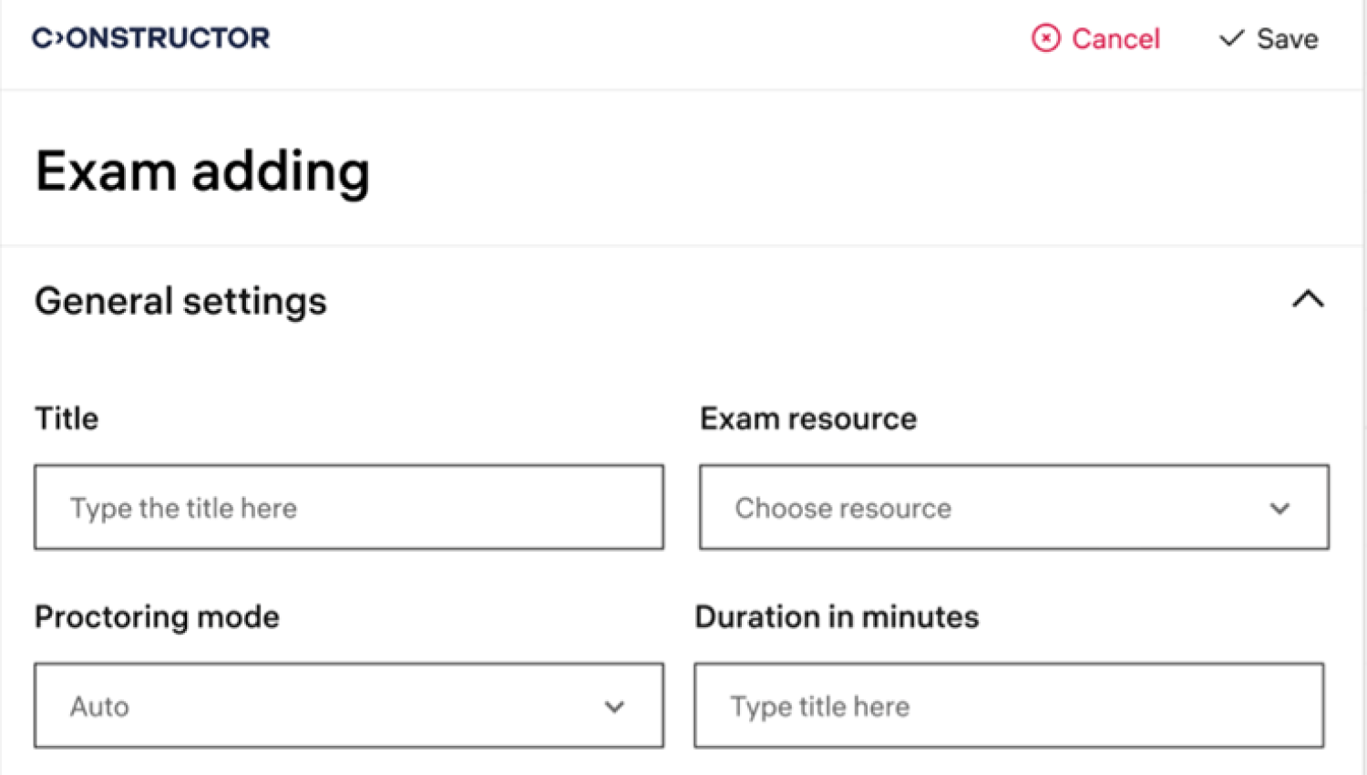Click the Cancel text link
Screen dimensions: 1367x775
pos(1115,38)
